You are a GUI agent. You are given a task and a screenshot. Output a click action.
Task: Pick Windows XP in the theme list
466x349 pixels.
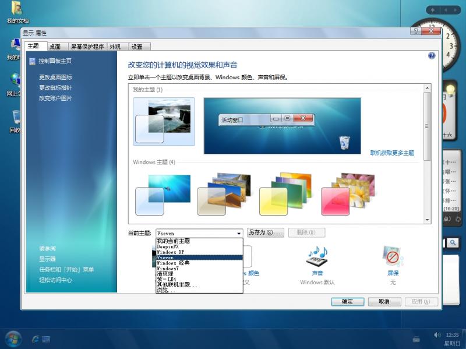199,252
